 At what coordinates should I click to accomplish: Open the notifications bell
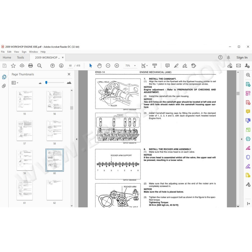coord(228,57)
